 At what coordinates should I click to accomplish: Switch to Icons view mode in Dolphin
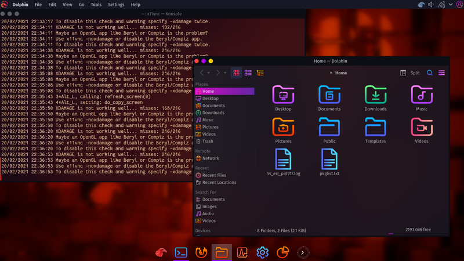pyautogui.click(x=236, y=73)
